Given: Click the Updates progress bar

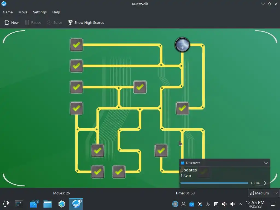Looking at the screenshot, I should point(214,183).
